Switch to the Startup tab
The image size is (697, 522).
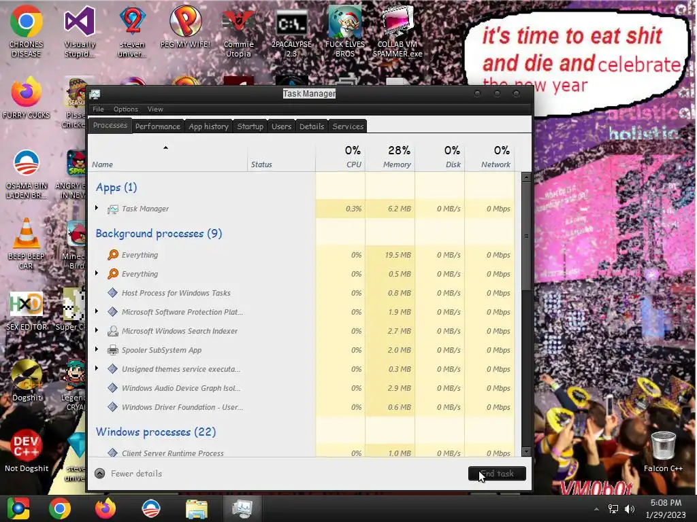[250, 126]
